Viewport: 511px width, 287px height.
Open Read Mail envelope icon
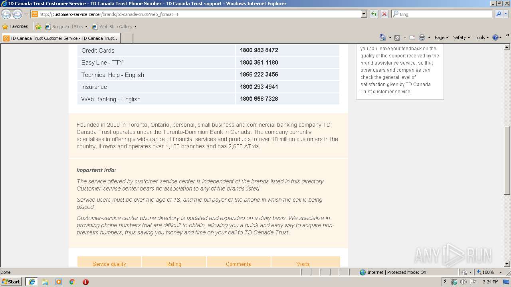tap(412, 37)
